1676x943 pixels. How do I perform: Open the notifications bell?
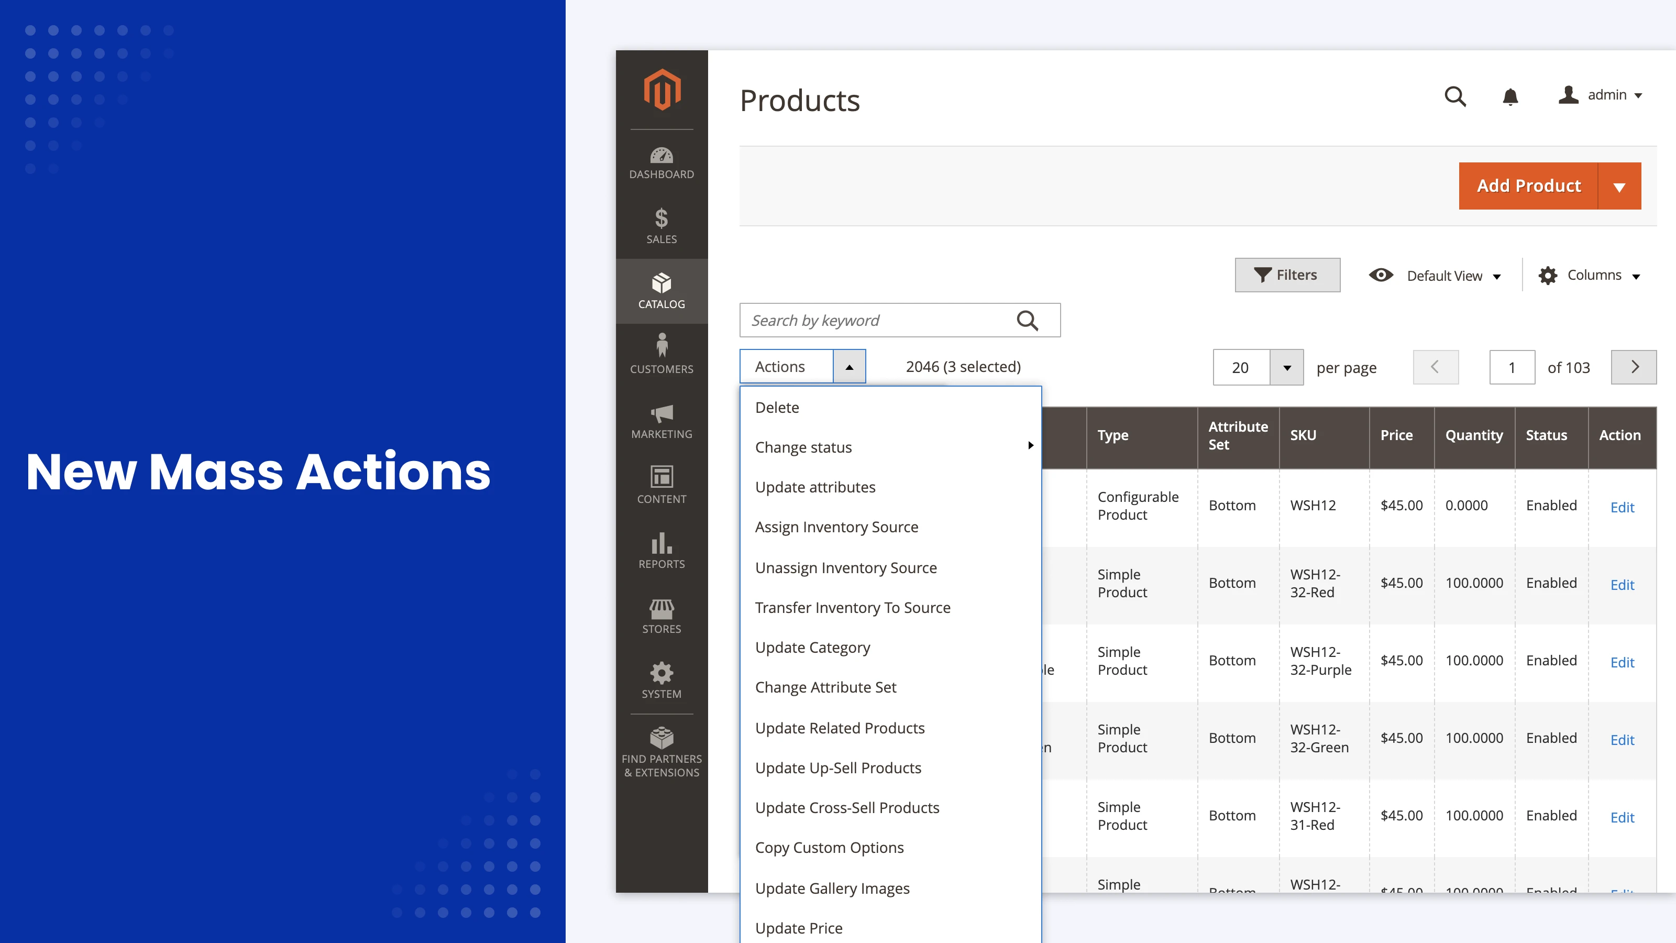coord(1510,96)
